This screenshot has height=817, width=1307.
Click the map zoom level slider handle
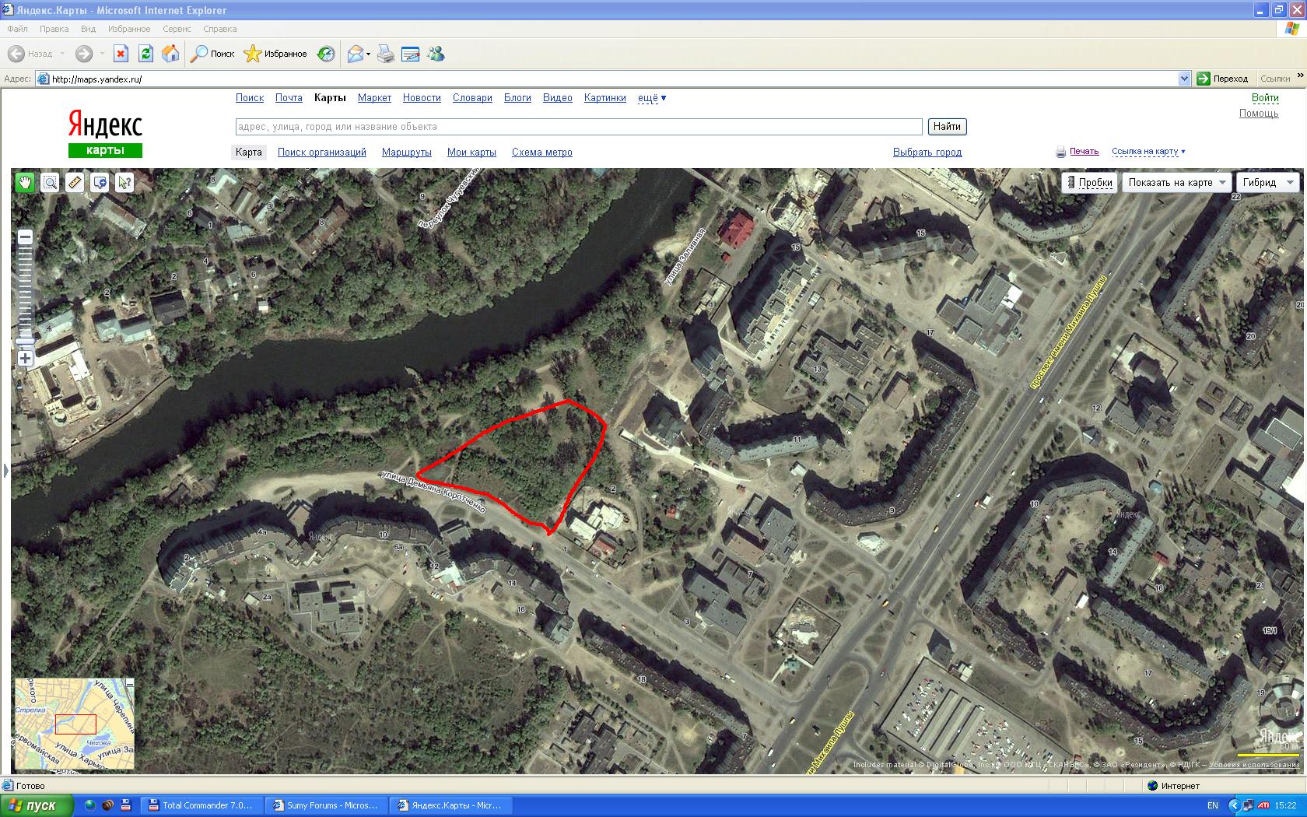click(x=25, y=340)
